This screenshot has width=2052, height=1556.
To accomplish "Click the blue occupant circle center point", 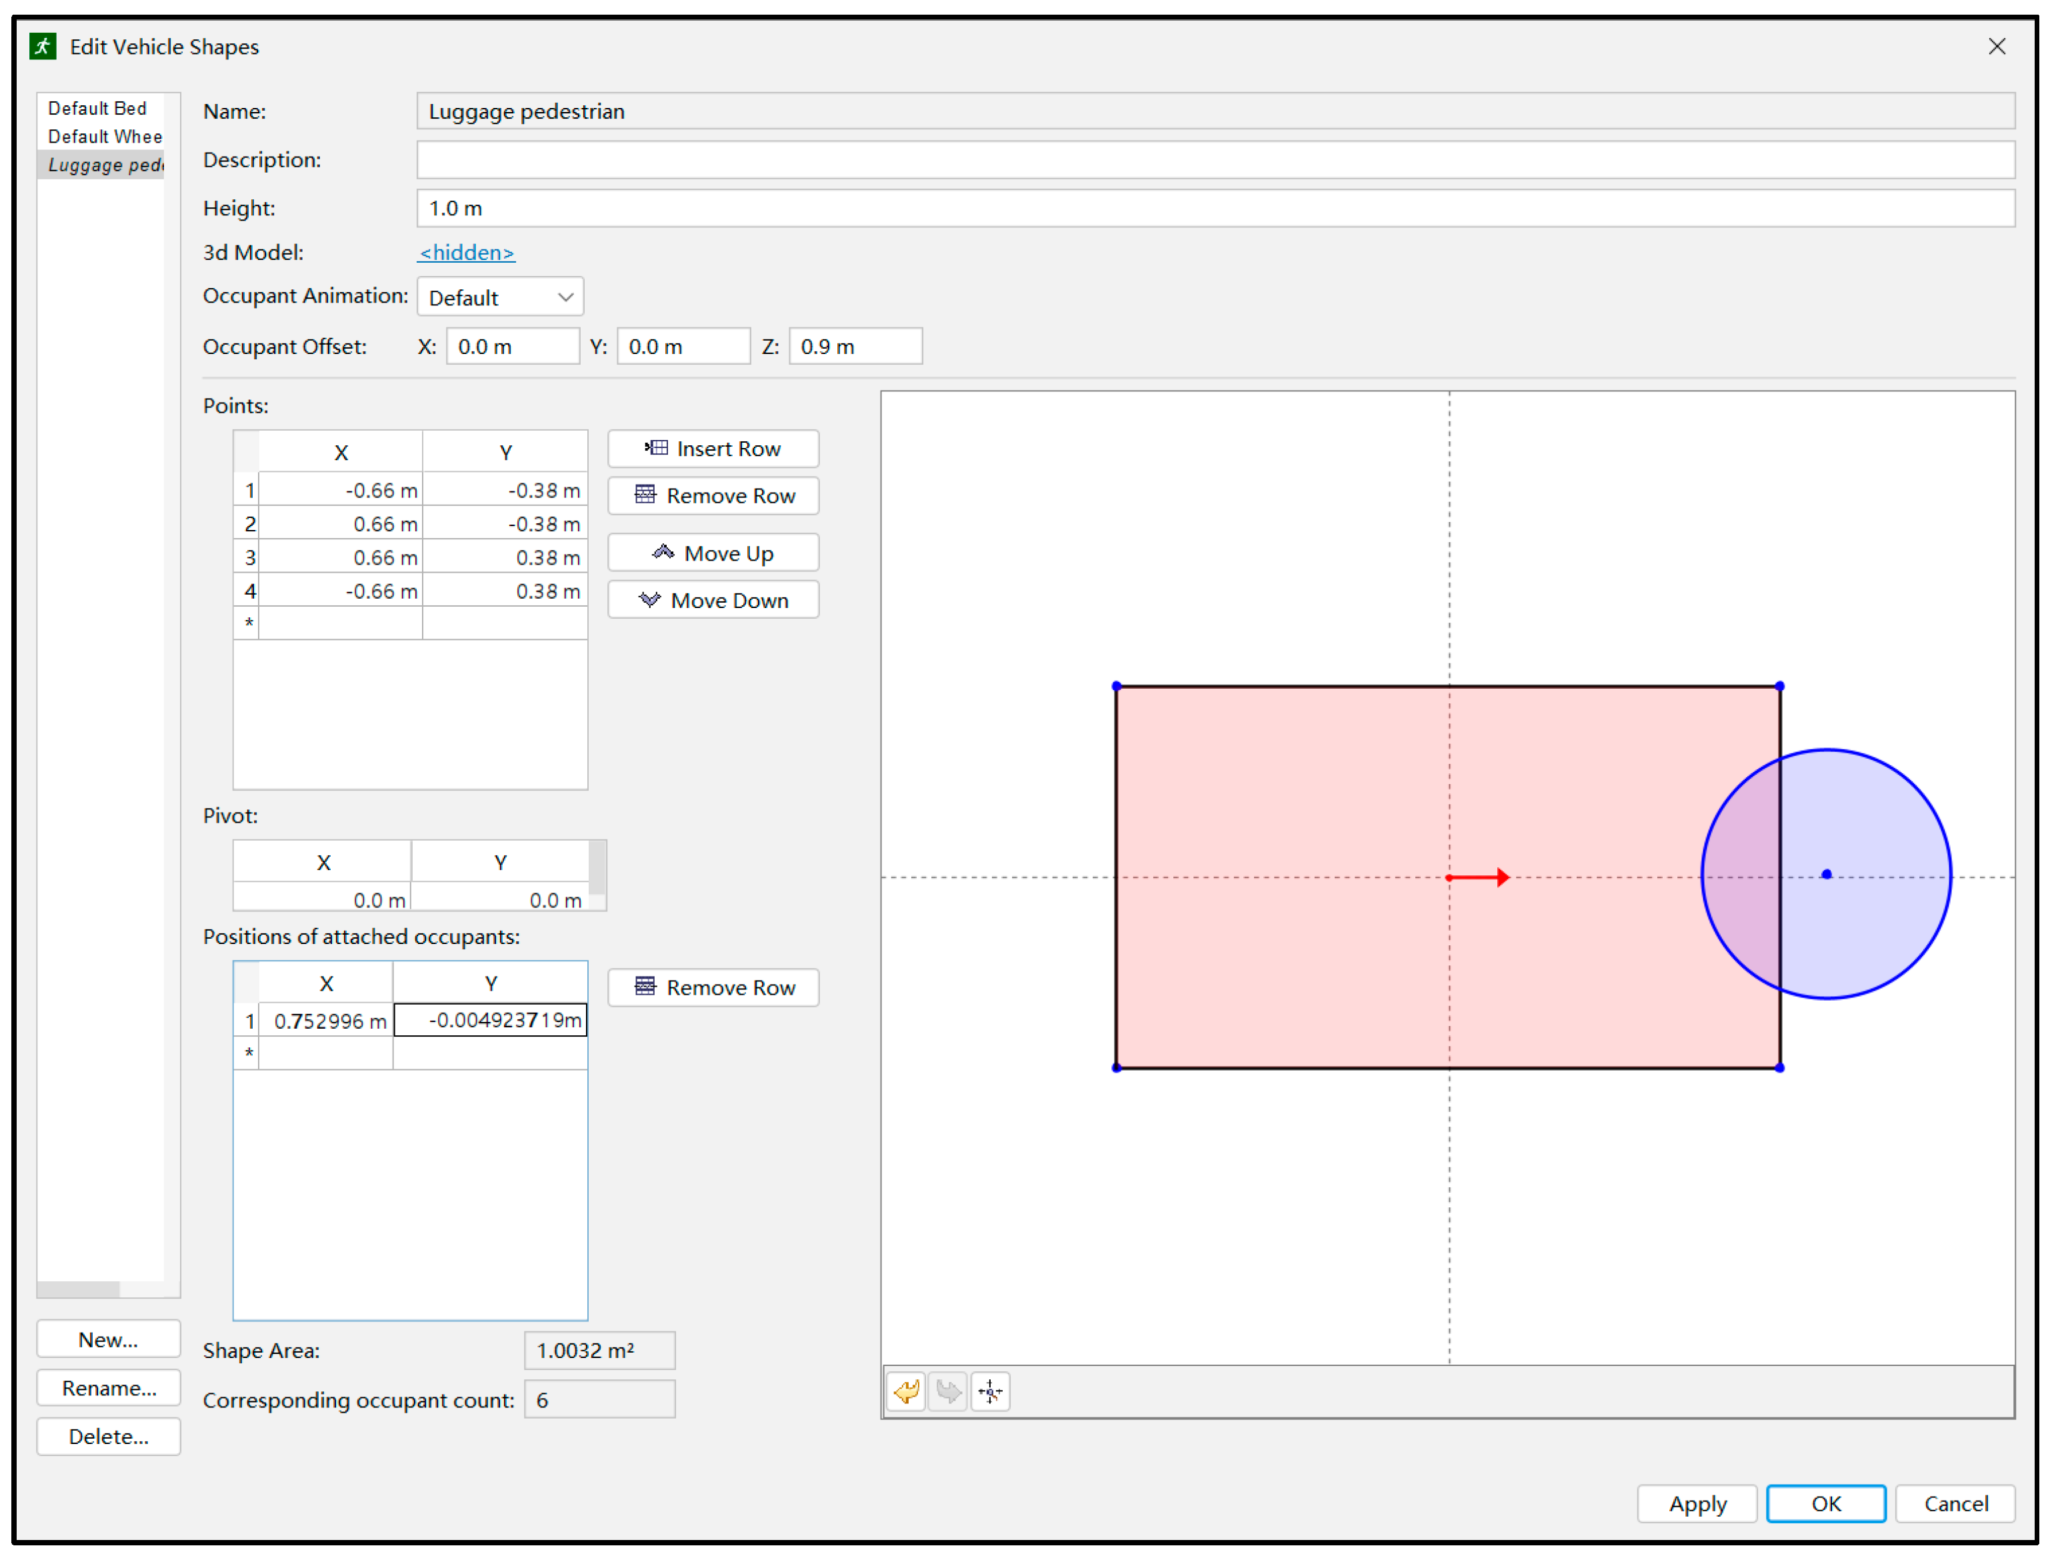I will tap(1827, 875).
